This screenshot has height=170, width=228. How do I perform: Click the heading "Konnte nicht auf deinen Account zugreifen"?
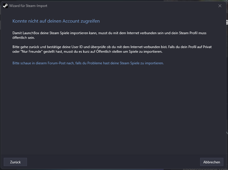tap(56, 21)
